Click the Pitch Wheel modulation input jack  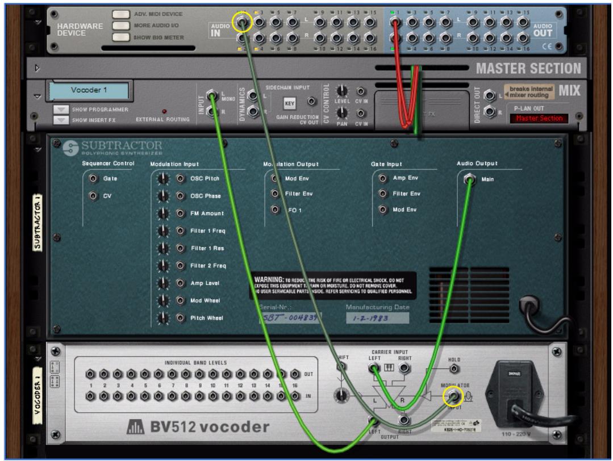[x=180, y=318]
